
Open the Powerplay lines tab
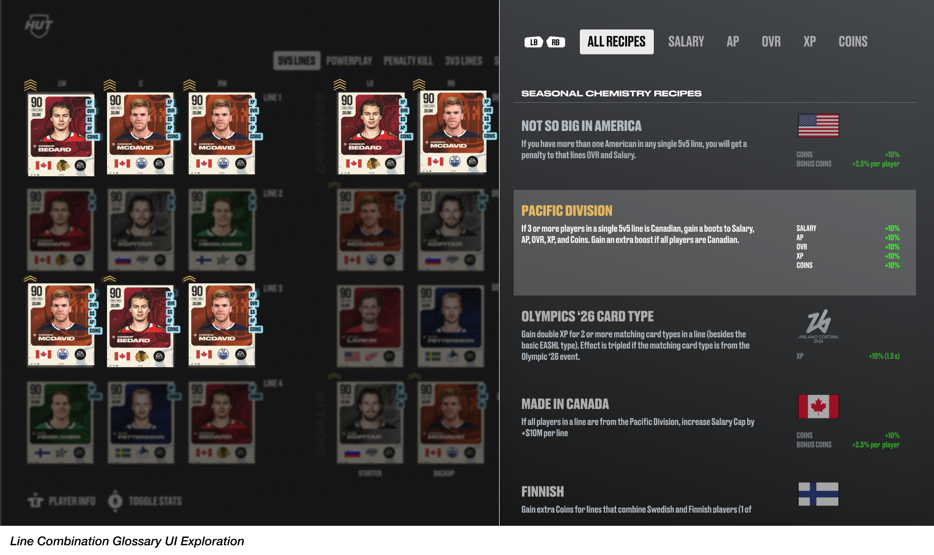coord(349,61)
